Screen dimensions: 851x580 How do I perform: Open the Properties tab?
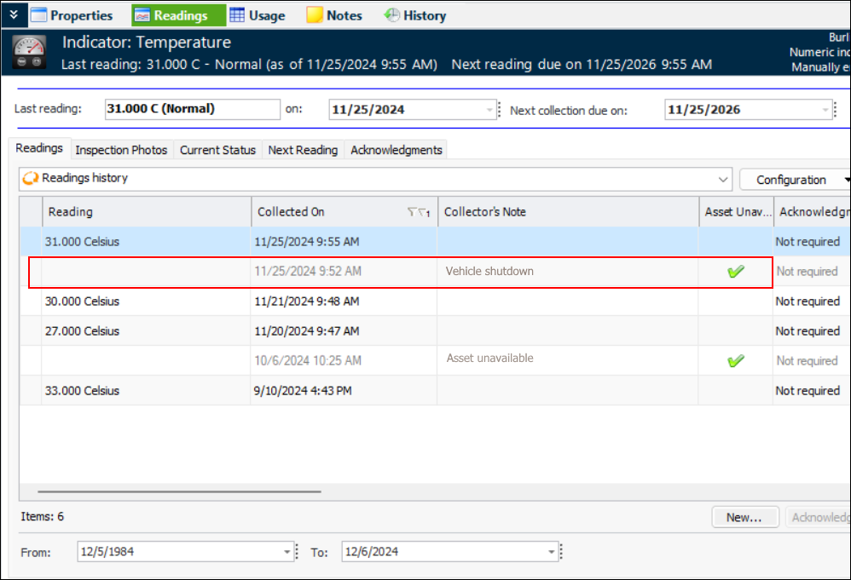pyautogui.click(x=72, y=15)
